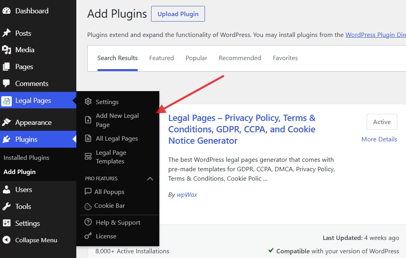Click the Cookie Bar cookie icon
406x258 pixels.
pos(88,206)
